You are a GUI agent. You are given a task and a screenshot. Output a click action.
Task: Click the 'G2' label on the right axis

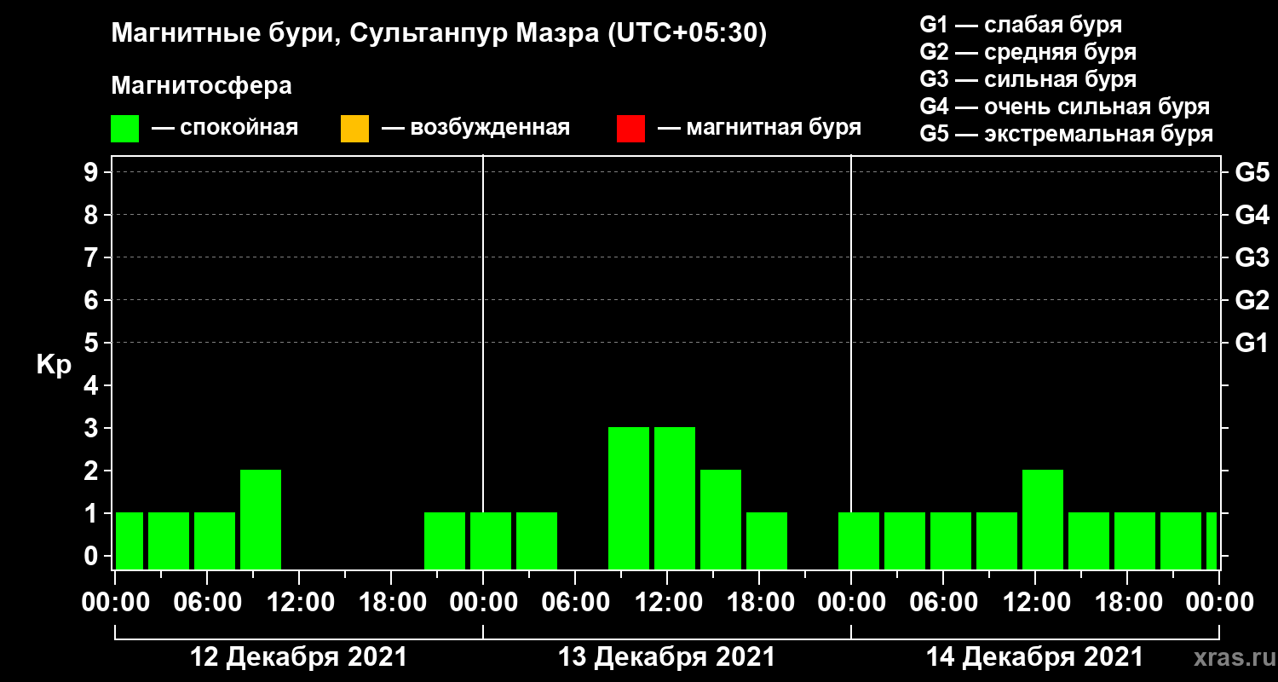pos(1252,300)
